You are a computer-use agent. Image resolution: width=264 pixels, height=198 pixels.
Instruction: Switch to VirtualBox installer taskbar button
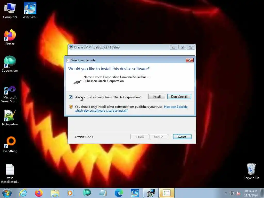pos(151,193)
